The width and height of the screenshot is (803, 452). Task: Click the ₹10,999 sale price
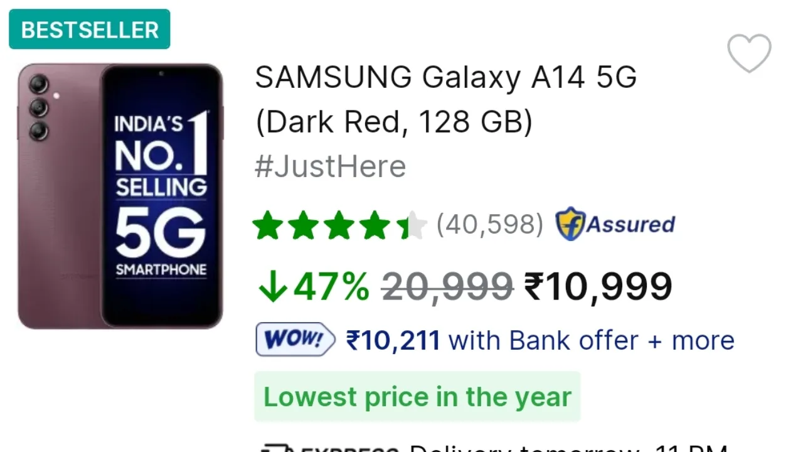pos(598,287)
